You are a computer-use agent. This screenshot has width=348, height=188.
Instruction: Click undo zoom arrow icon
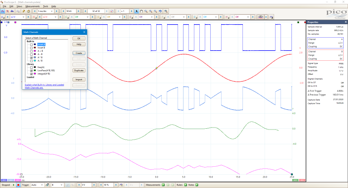coord(160,11)
